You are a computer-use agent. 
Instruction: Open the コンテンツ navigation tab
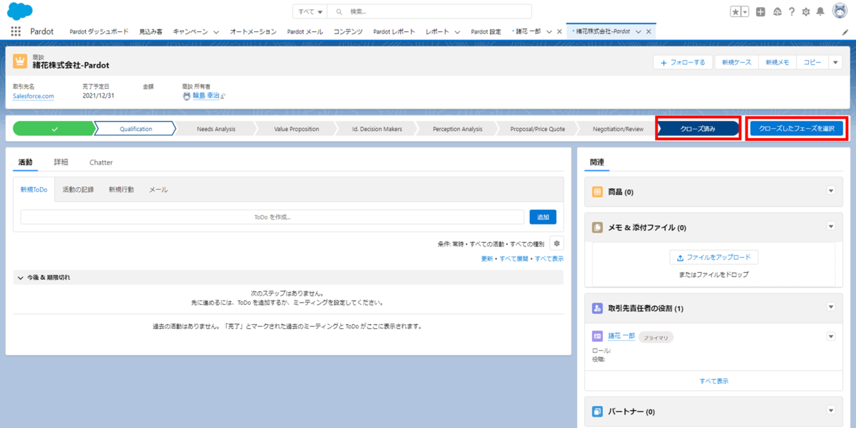(348, 32)
